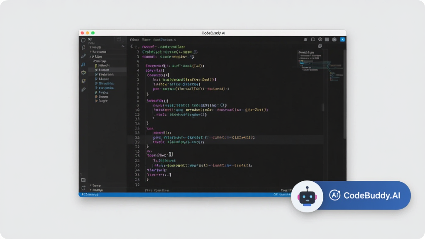Click the circular refresh icon at activity bar bottom
425x239 pixels.
[x=83, y=188]
